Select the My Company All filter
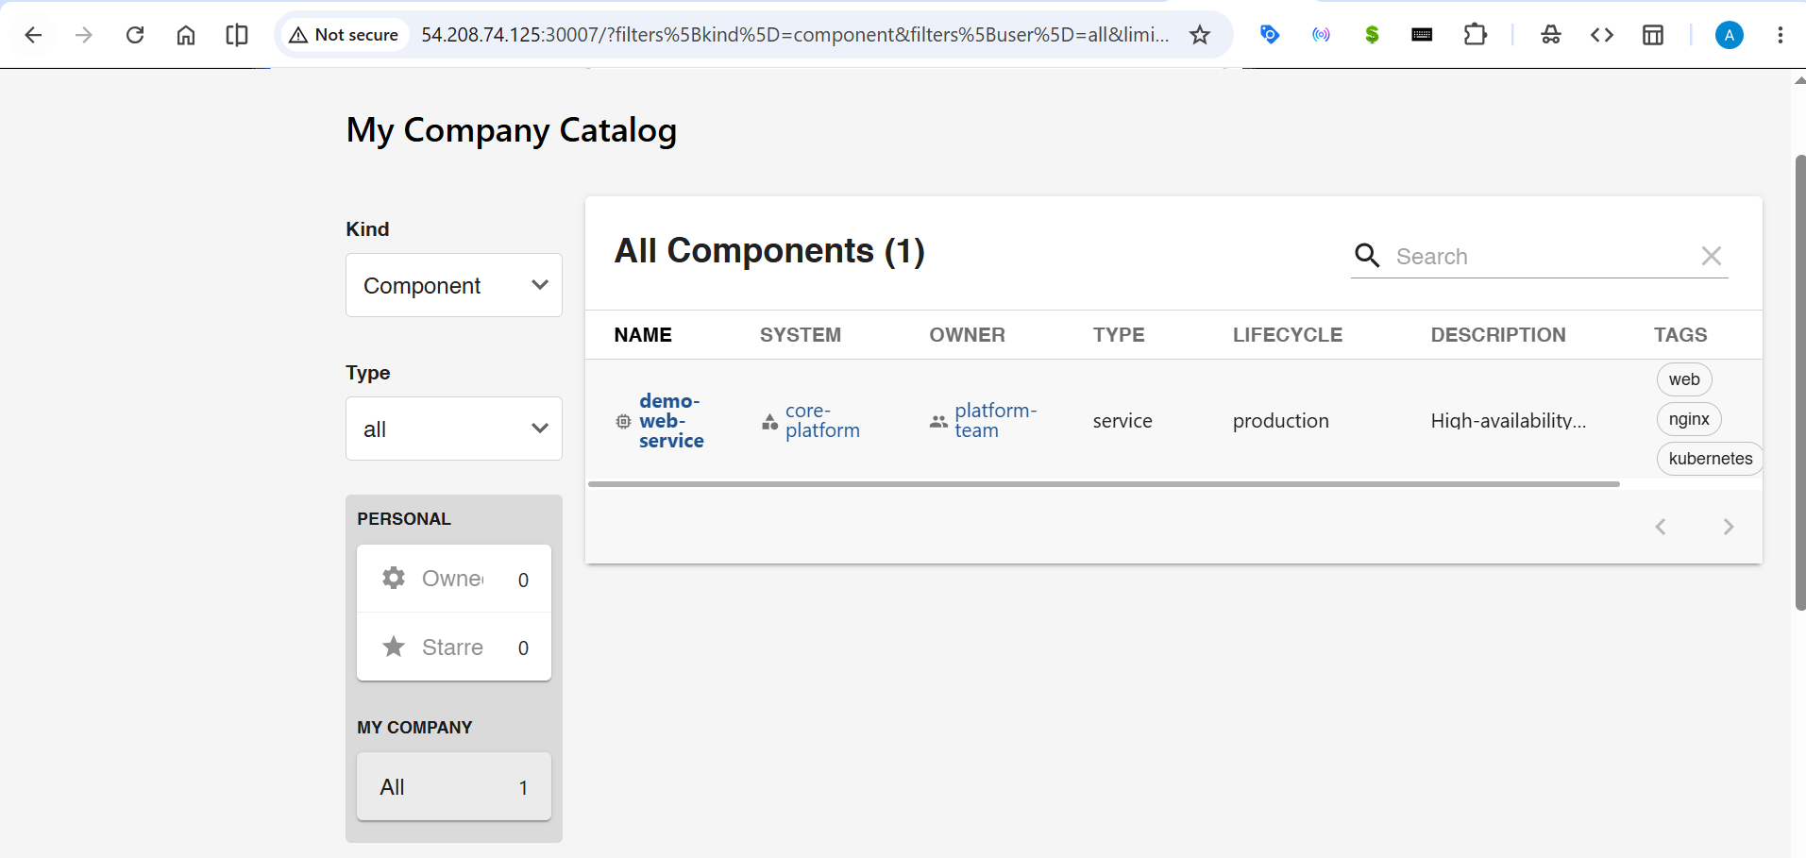 point(454,786)
